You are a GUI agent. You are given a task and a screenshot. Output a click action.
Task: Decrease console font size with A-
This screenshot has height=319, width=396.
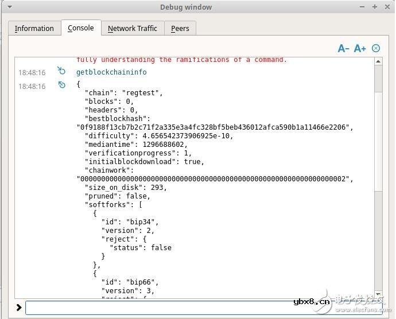(343, 48)
